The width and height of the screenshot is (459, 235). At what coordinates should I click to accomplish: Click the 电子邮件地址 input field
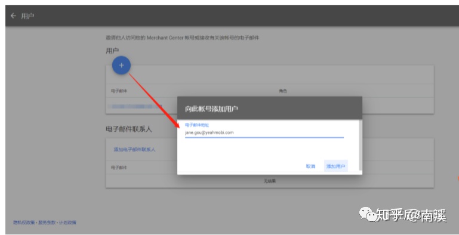click(x=264, y=132)
